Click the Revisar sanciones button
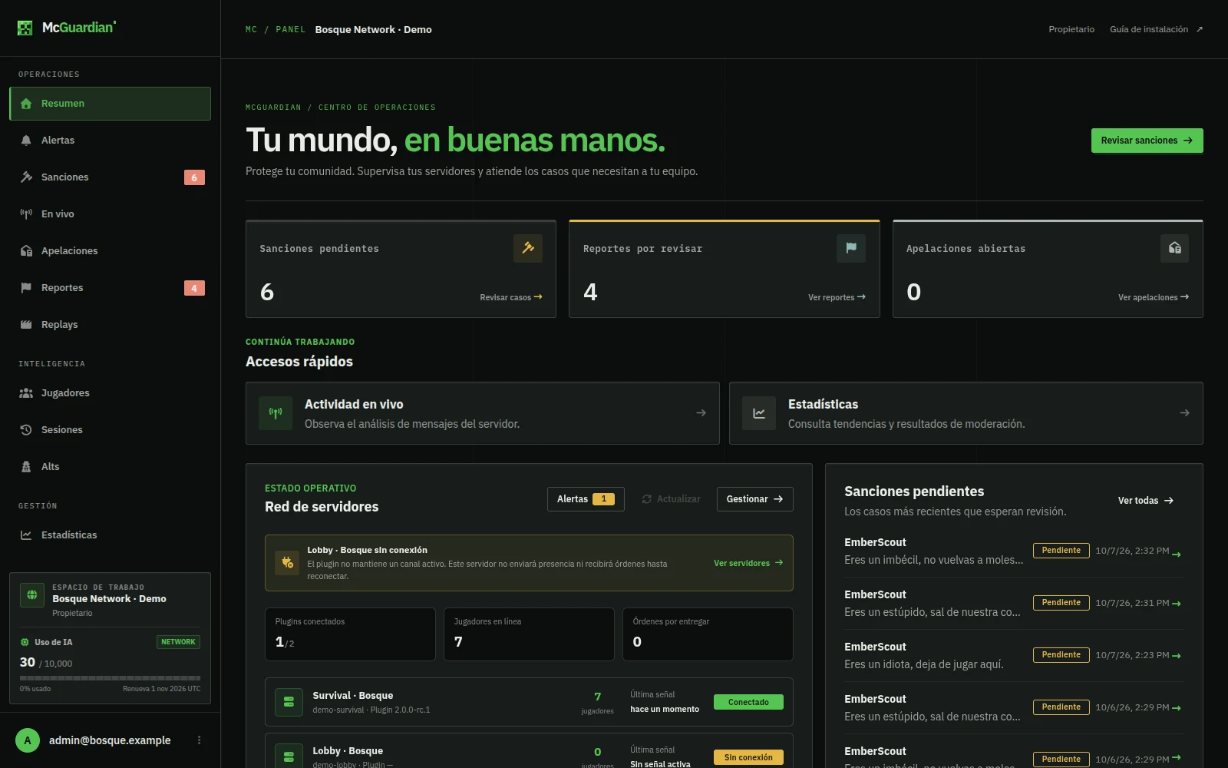 1147,141
